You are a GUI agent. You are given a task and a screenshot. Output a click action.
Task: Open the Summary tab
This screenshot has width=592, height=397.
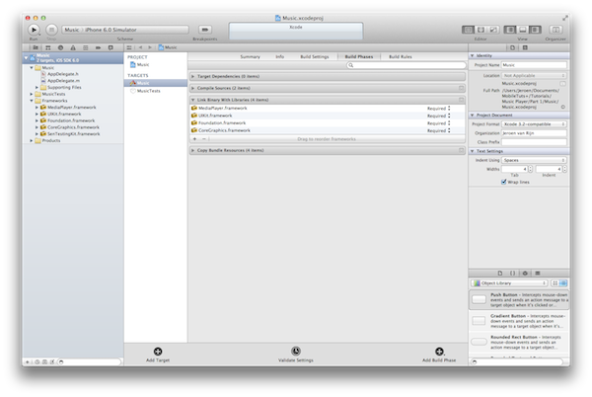(x=250, y=56)
